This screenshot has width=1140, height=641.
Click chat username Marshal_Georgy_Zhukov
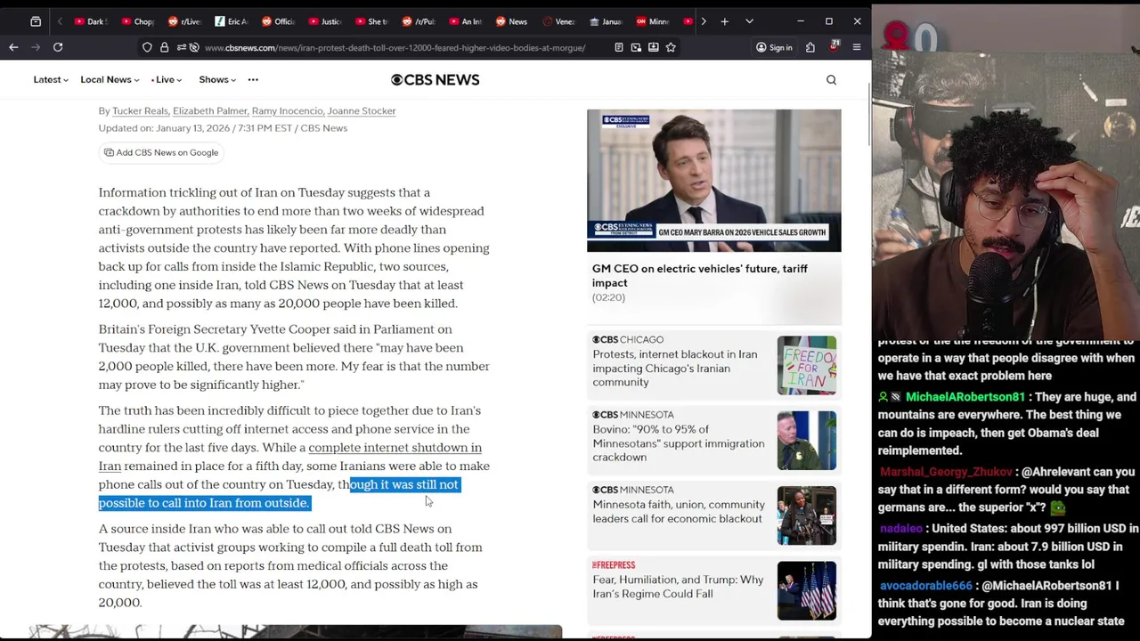[x=946, y=472]
